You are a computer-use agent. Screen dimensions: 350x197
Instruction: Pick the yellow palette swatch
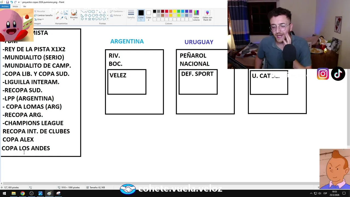click(174, 11)
